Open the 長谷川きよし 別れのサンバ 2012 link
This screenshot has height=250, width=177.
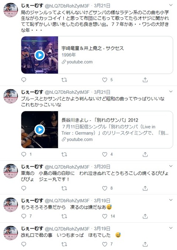(x=100, y=120)
